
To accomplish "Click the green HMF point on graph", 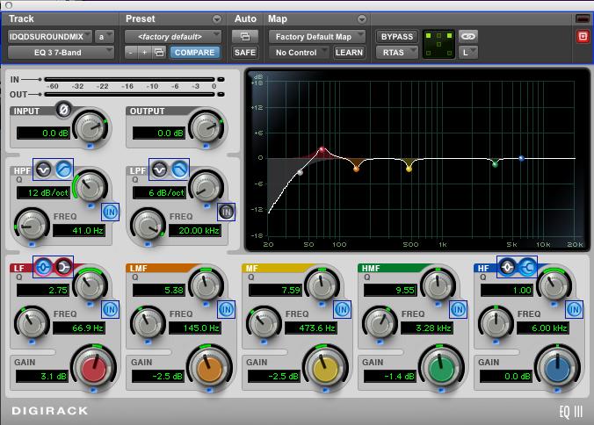I will [x=495, y=164].
